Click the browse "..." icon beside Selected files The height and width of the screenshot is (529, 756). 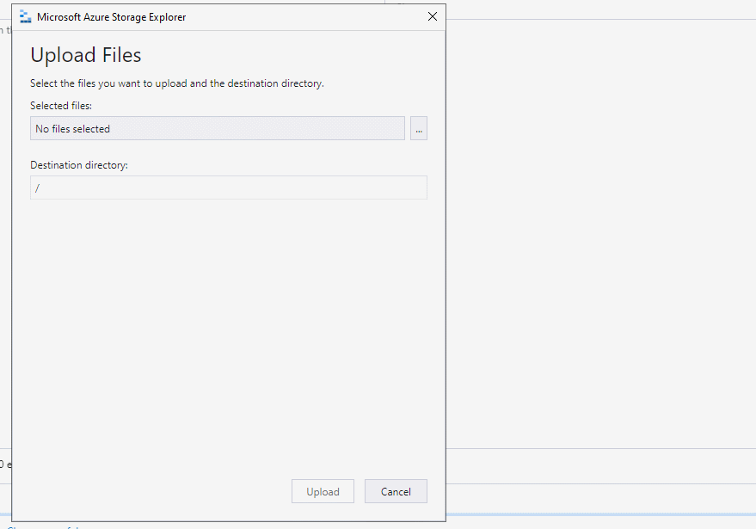coord(419,127)
